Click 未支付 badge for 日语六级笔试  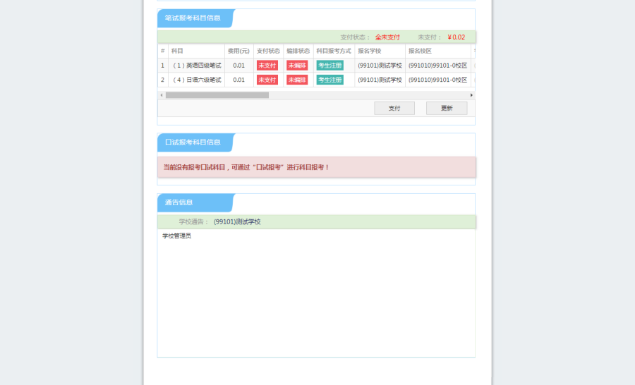(x=267, y=80)
